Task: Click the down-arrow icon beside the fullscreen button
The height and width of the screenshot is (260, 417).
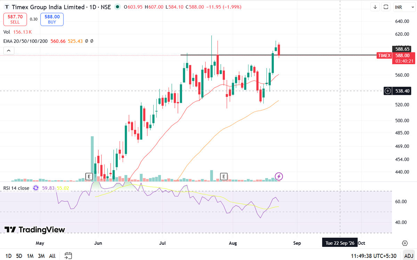Action: 375,7
